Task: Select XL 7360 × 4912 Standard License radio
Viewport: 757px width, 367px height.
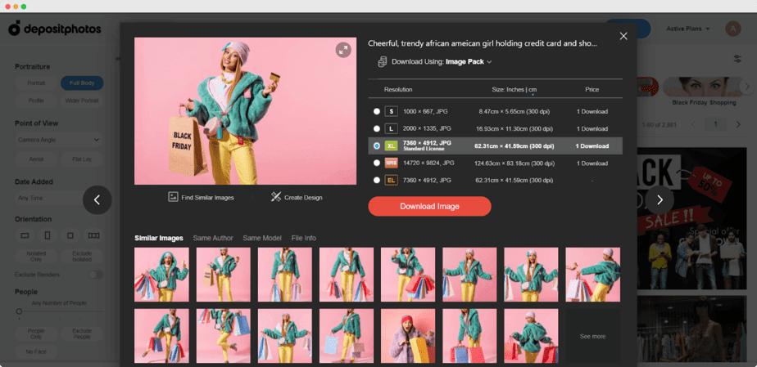Action: click(x=377, y=146)
